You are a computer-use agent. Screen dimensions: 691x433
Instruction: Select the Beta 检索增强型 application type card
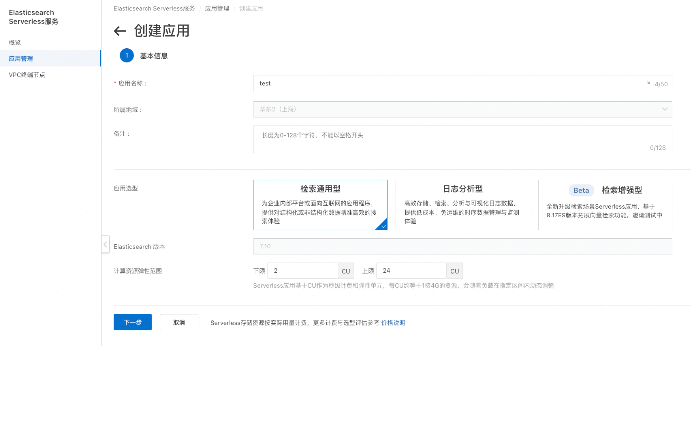pyautogui.click(x=605, y=205)
